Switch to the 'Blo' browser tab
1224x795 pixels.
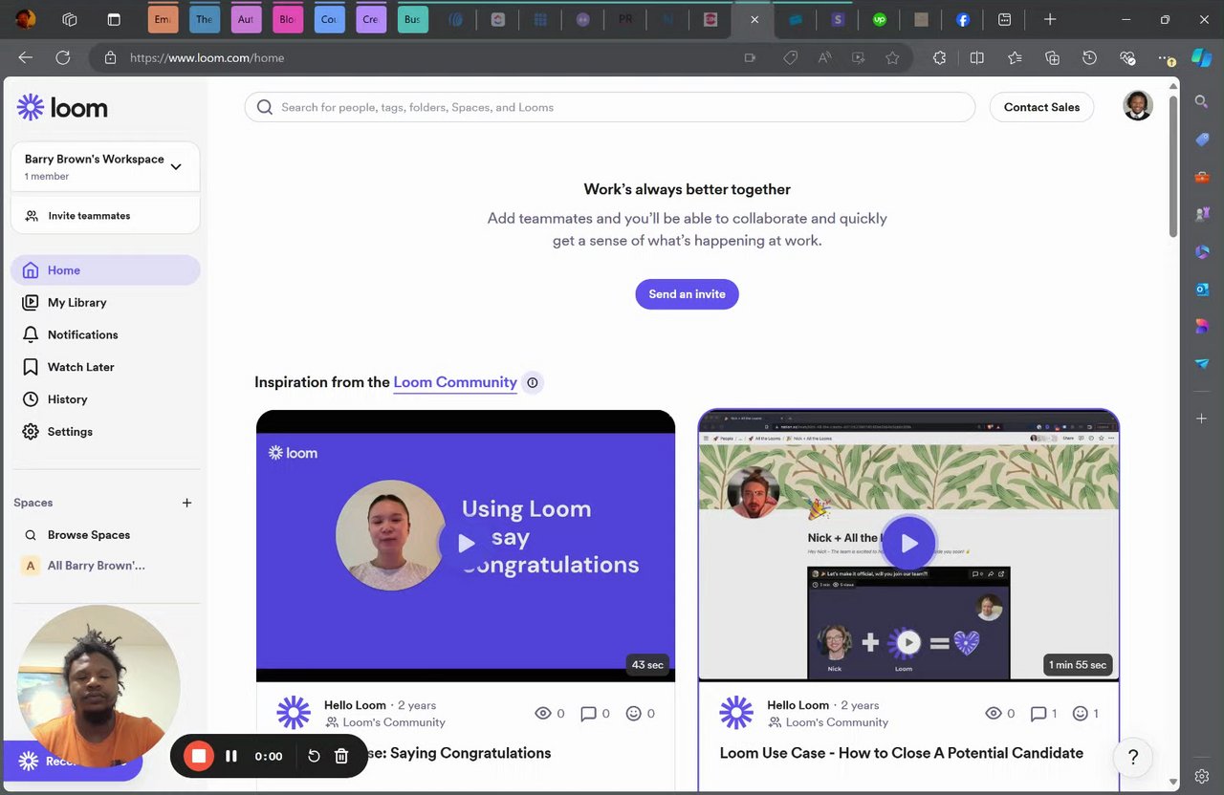(287, 19)
